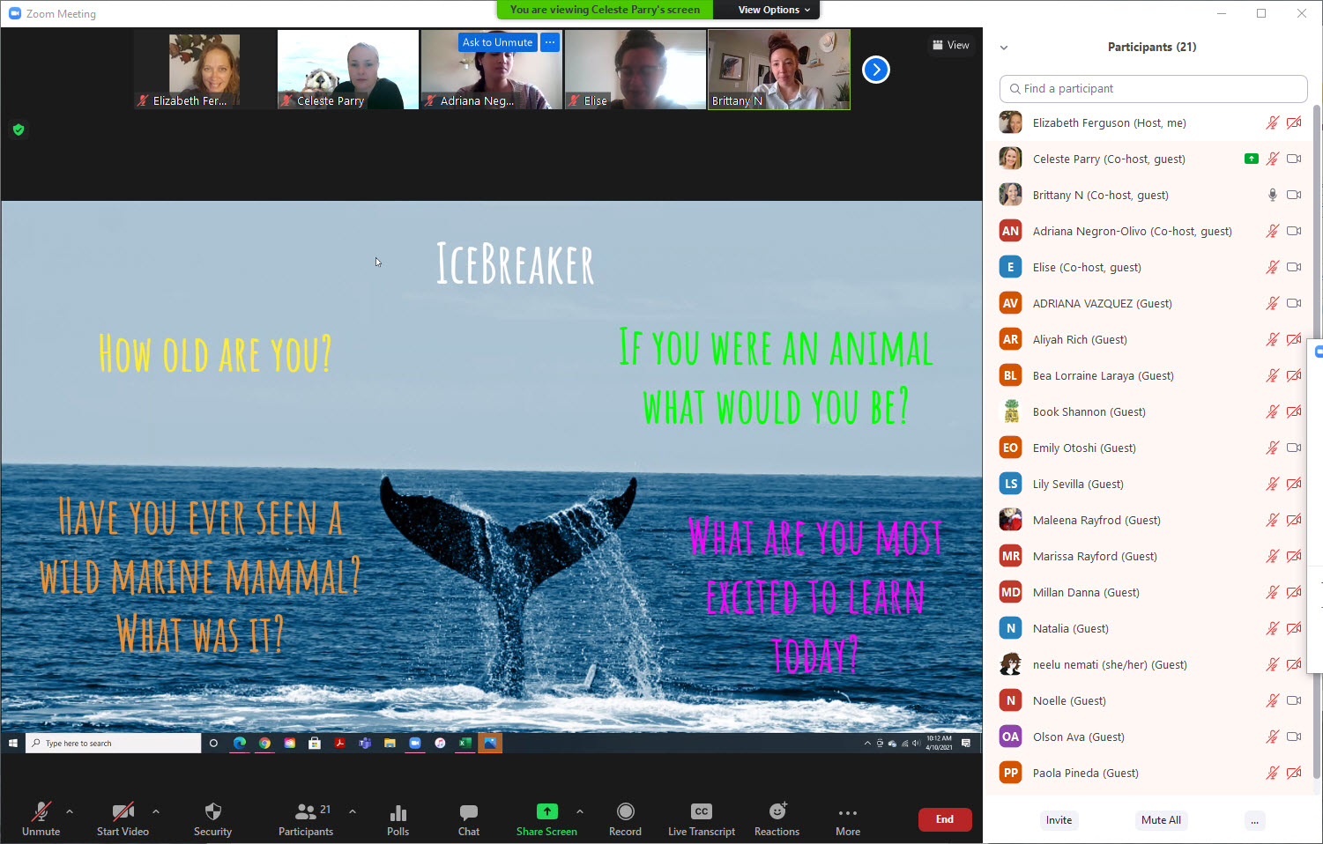Open the View layout menu

tap(950, 45)
